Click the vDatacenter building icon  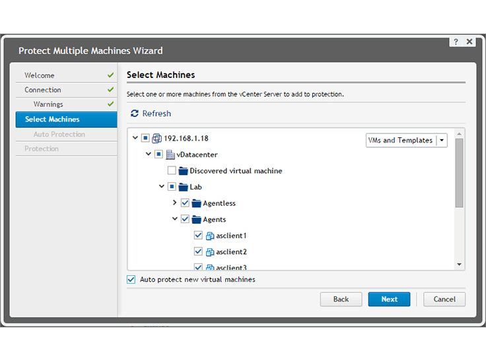(170, 154)
